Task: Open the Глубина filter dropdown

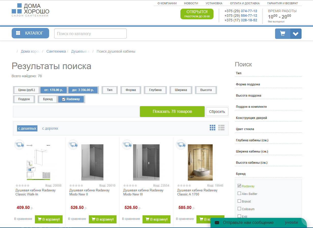Action: click(x=155, y=90)
